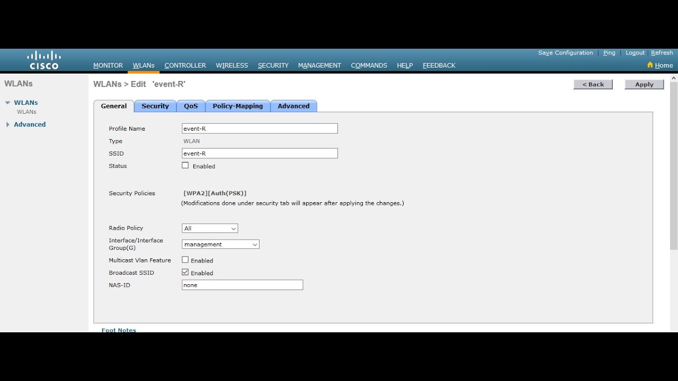
Task: Open the MANAGEMENT menu
Action: [x=319, y=65]
